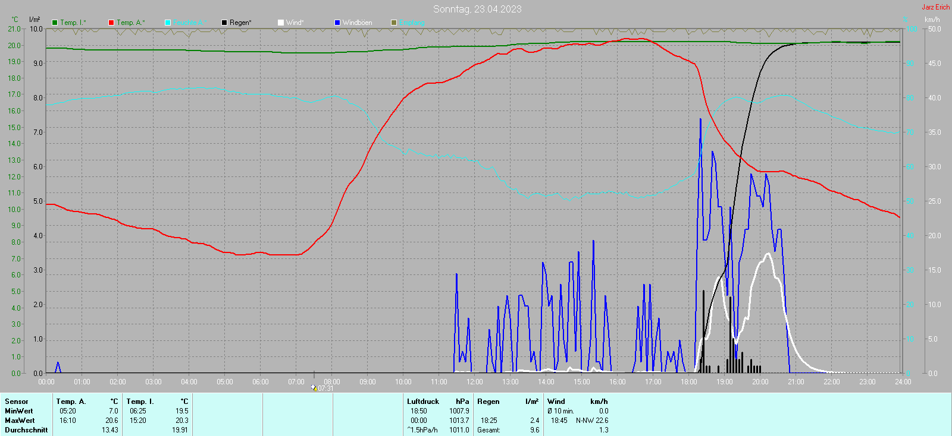Click the Temp. A. maximum value '20.6'
The image size is (952, 436).
pos(112,421)
